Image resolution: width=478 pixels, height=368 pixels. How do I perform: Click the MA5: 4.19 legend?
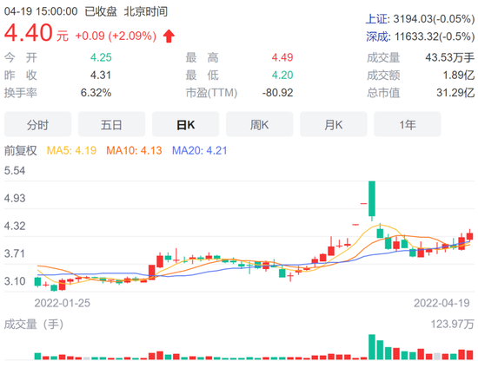(71, 150)
